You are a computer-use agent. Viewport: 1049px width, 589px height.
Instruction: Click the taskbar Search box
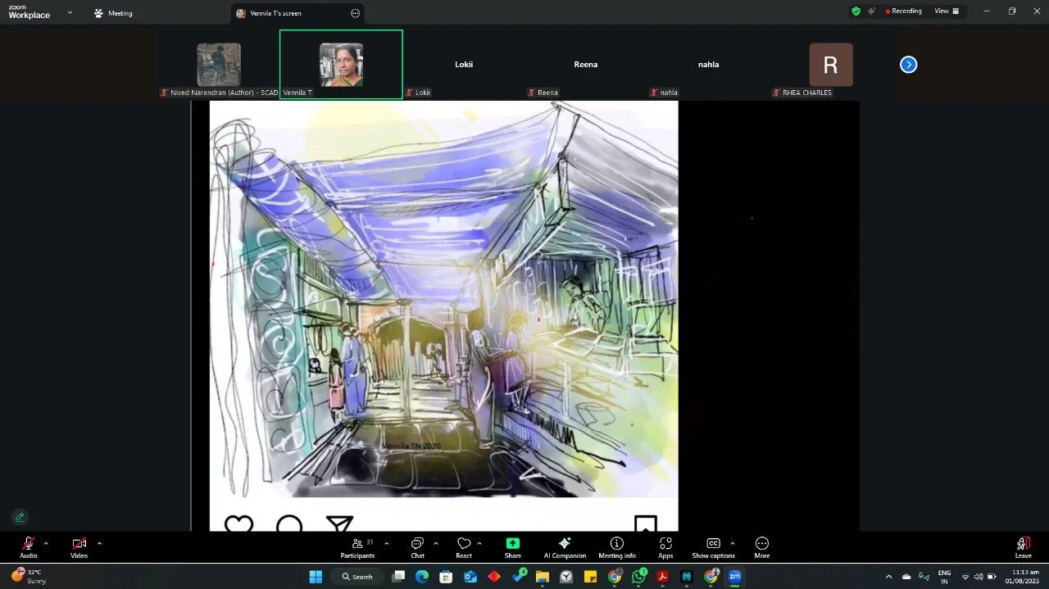point(357,577)
